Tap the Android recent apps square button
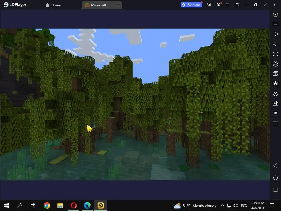Image resolution: width=281 pixels, height=211 pixels. 276,190
